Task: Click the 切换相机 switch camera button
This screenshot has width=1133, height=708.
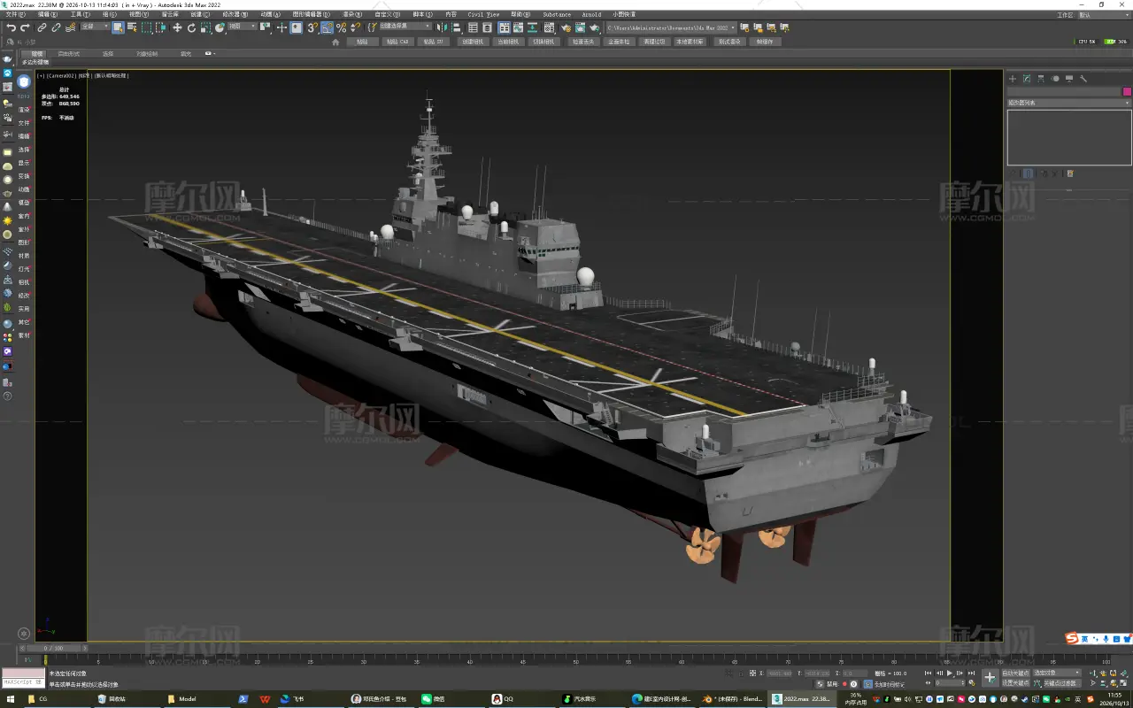Action: pyautogui.click(x=543, y=42)
